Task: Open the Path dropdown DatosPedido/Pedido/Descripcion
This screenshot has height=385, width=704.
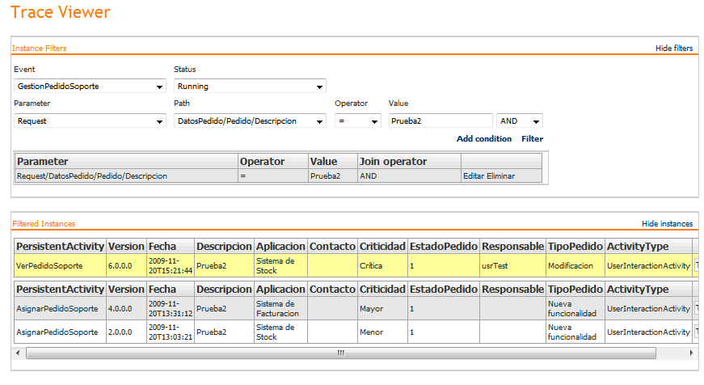Action: pyautogui.click(x=250, y=121)
